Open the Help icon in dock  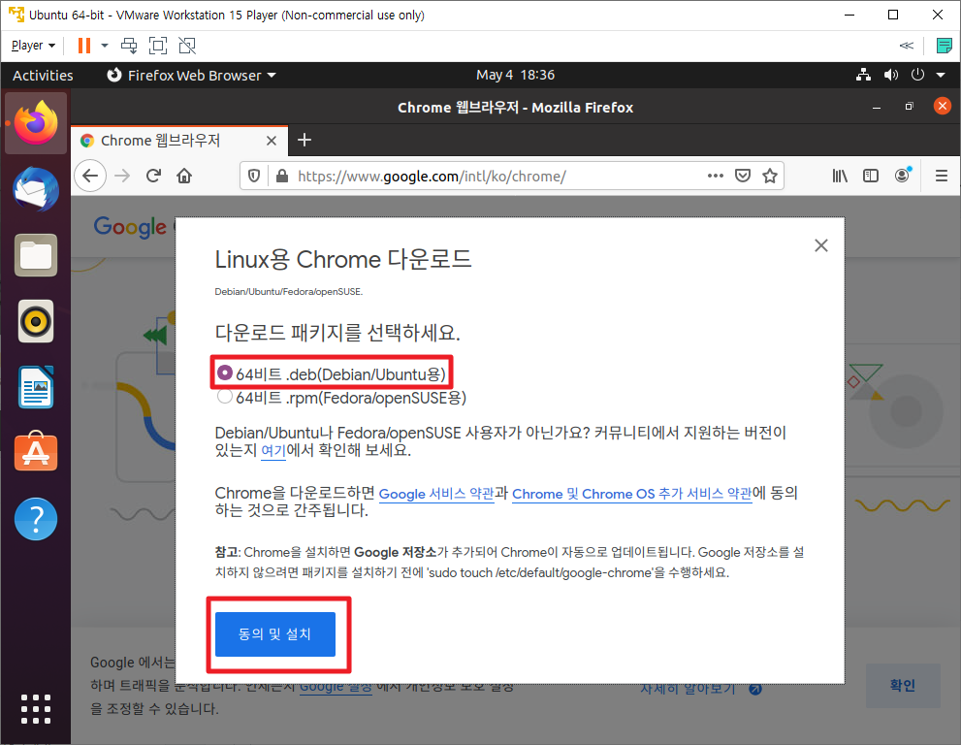point(36,519)
